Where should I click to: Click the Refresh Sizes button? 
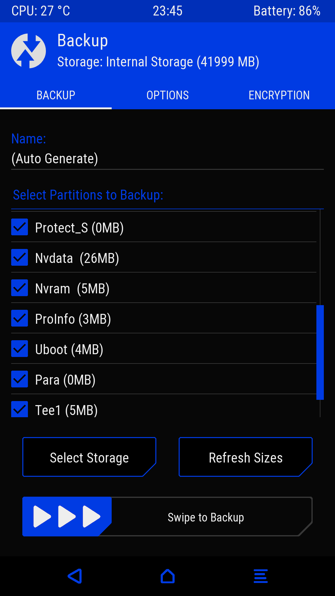pos(246,457)
